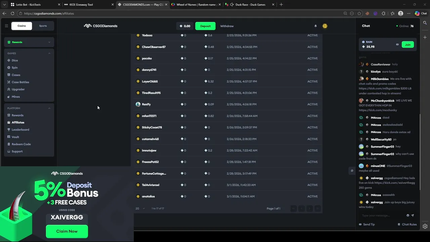This screenshot has height=242, width=430.
Task: Switch to Casino mode
Action: (x=21, y=26)
